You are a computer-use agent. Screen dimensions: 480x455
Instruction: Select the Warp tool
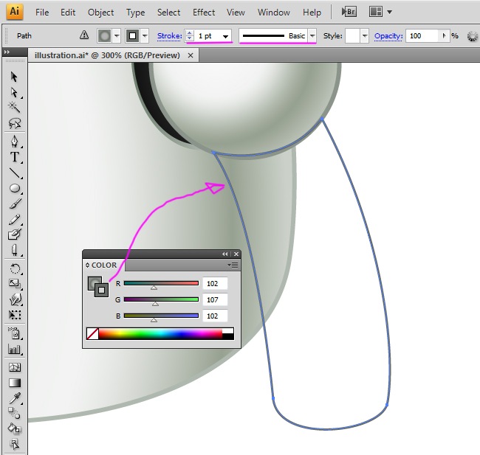coord(15,299)
